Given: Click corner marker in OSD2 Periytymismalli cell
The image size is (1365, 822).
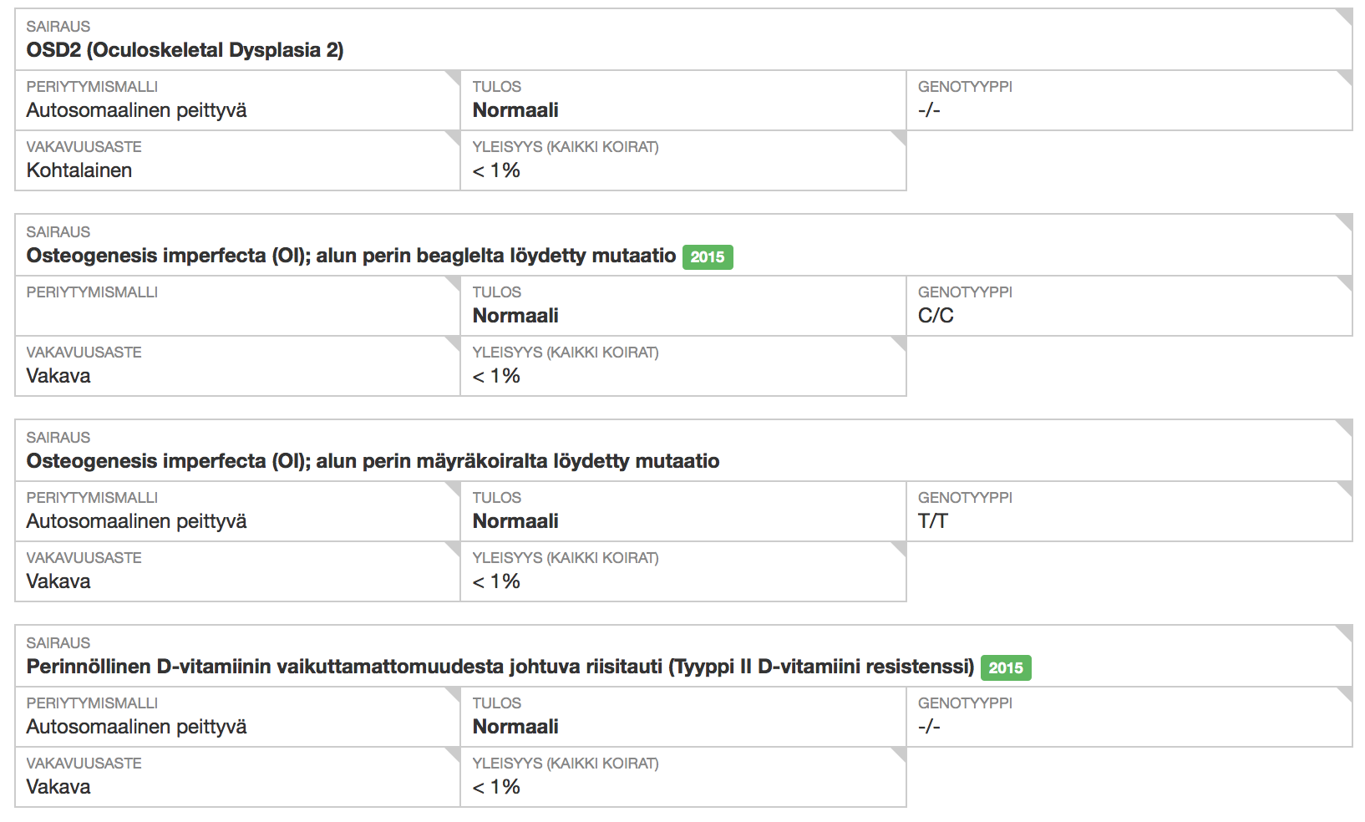Looking at the screenshot, I should click(453, 78).
